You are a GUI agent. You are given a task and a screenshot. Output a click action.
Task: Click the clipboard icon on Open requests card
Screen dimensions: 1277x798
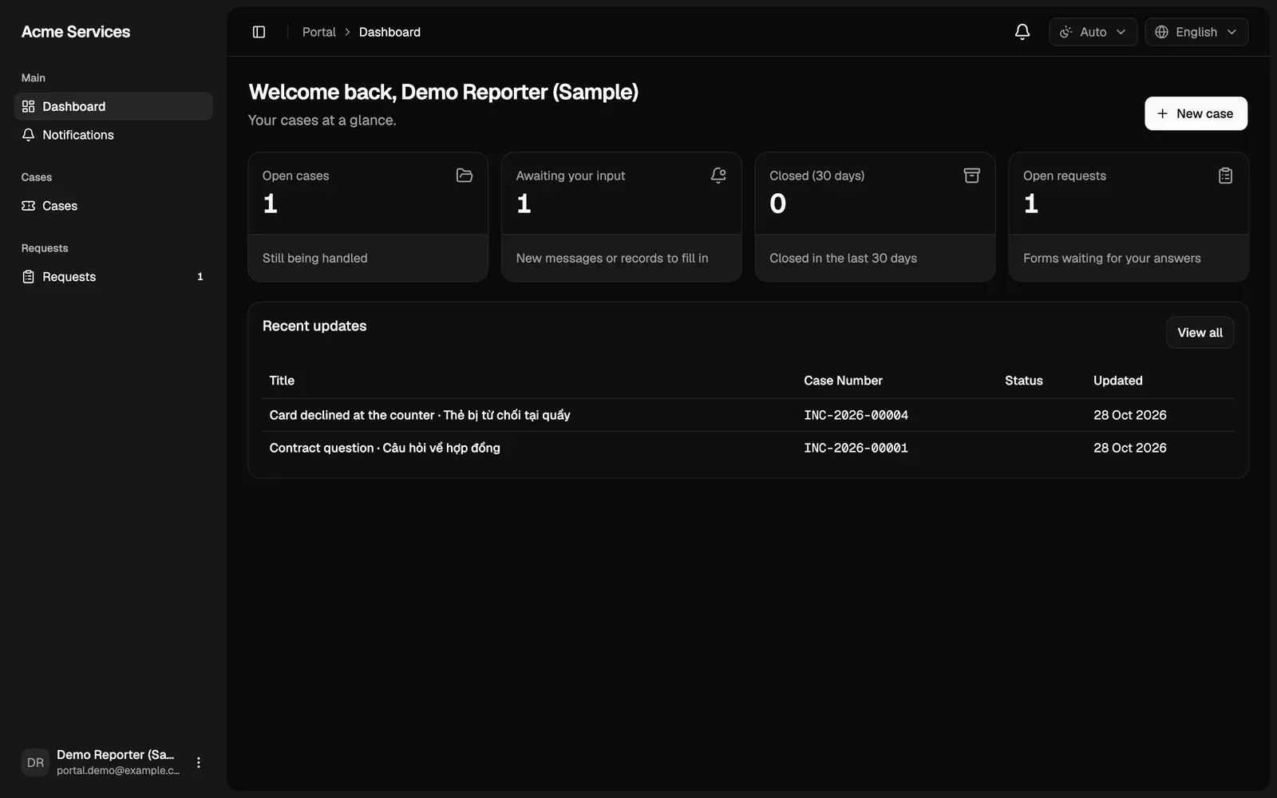(1225, 176)
